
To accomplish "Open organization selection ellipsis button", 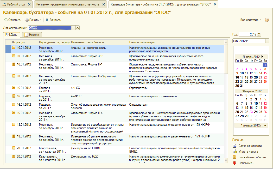I will click(x=74, y=28).
